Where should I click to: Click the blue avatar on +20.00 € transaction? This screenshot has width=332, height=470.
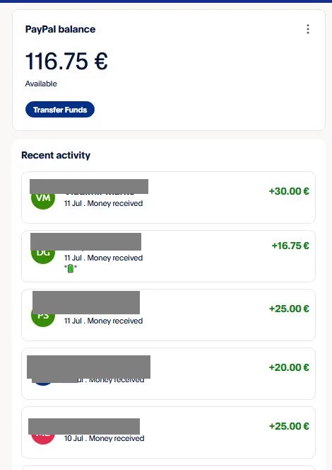point(43,382)
